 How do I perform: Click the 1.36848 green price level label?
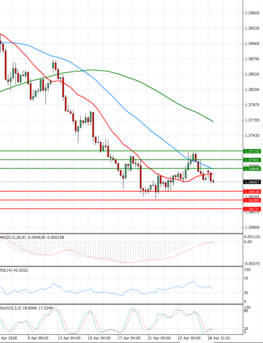[252, 169]
